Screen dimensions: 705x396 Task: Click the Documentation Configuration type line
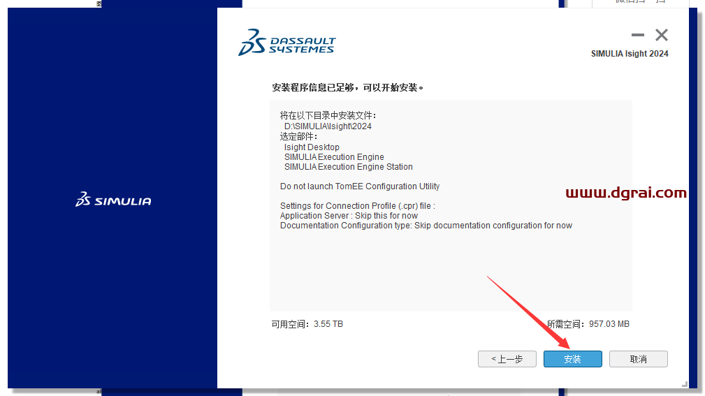pyautogui.click(x=426, y=226)
